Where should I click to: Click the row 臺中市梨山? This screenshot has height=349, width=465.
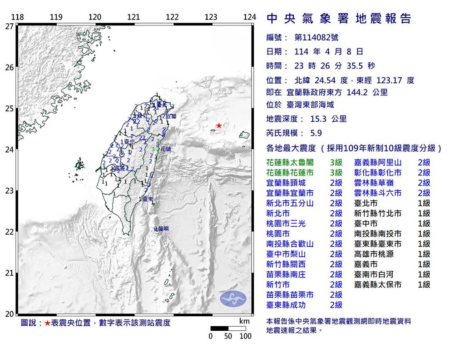pyautogui.click(x=304, y=254)
